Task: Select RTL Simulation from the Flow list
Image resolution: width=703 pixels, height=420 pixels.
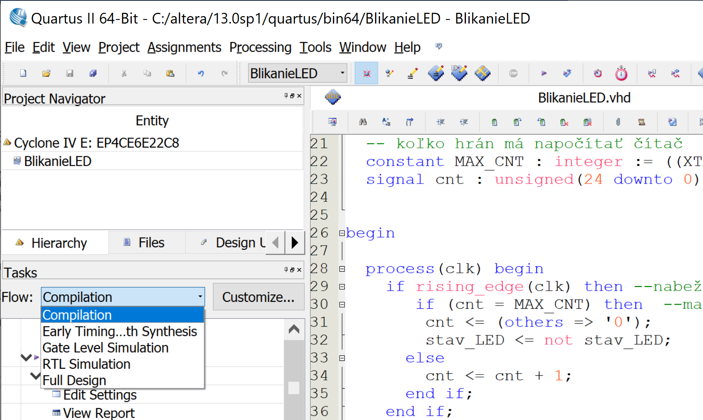Action: point(86,364)
